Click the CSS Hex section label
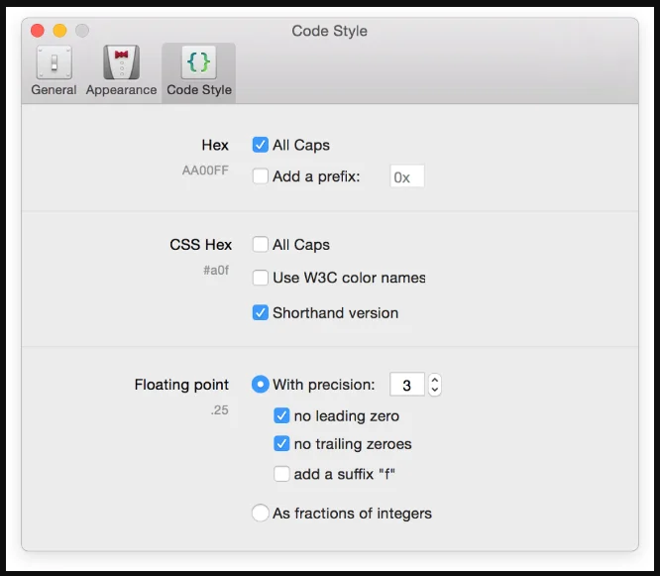This screenshot has width=660, height=576. (201, 245)
